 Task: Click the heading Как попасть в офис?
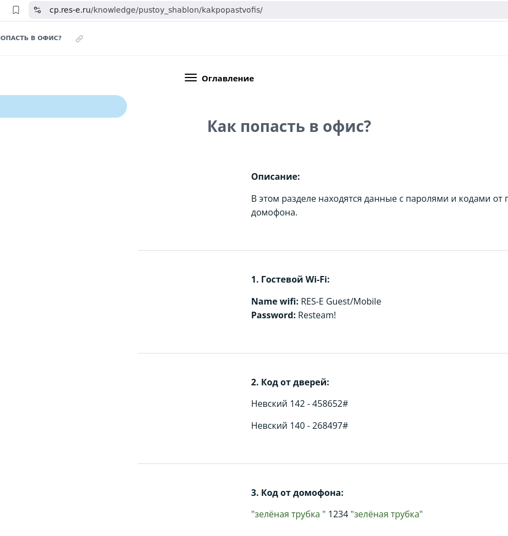pos(289,126)
